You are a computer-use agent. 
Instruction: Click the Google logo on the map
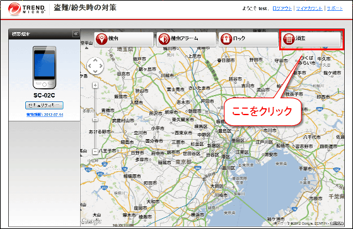[91, 221]
